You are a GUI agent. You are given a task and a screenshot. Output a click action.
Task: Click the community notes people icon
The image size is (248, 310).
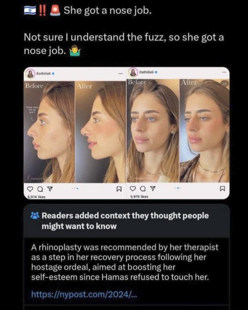point(35,216)
